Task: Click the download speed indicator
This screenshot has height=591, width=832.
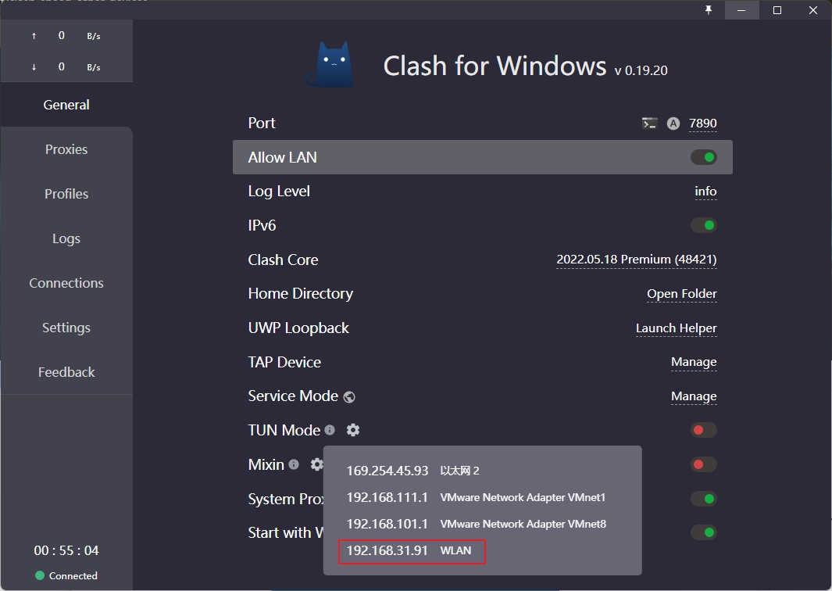Action: click(66, 67)
